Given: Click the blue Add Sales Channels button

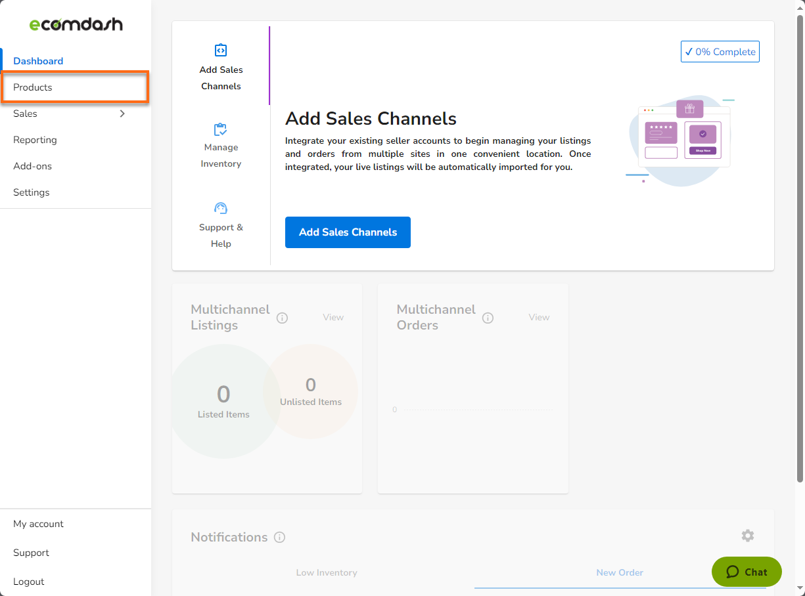Looking at the screenshot, I should [x=348, y=232].
